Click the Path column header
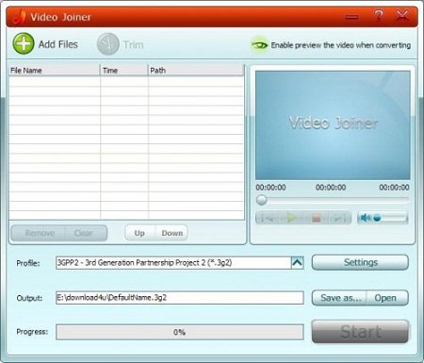 (196, 71)
